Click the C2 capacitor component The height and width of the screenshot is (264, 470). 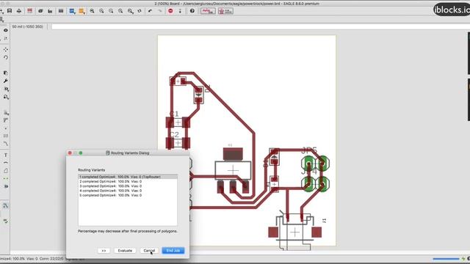[x=178, y=143]
